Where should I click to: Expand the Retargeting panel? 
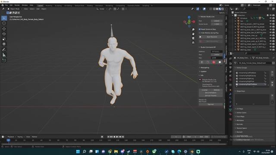[x=205, y=68]
